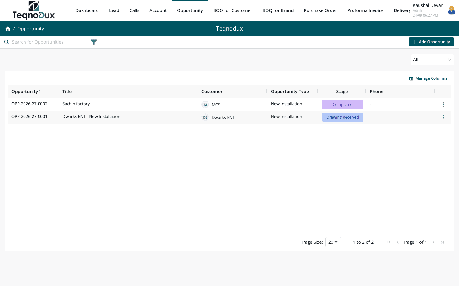The height and width of the screenshot is (286, 459).
Task: Open the Dashboard menu
Action: [x=87, y=10]
